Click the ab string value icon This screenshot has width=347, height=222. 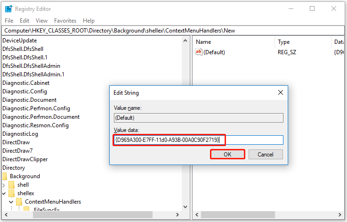tap(199, 52)
